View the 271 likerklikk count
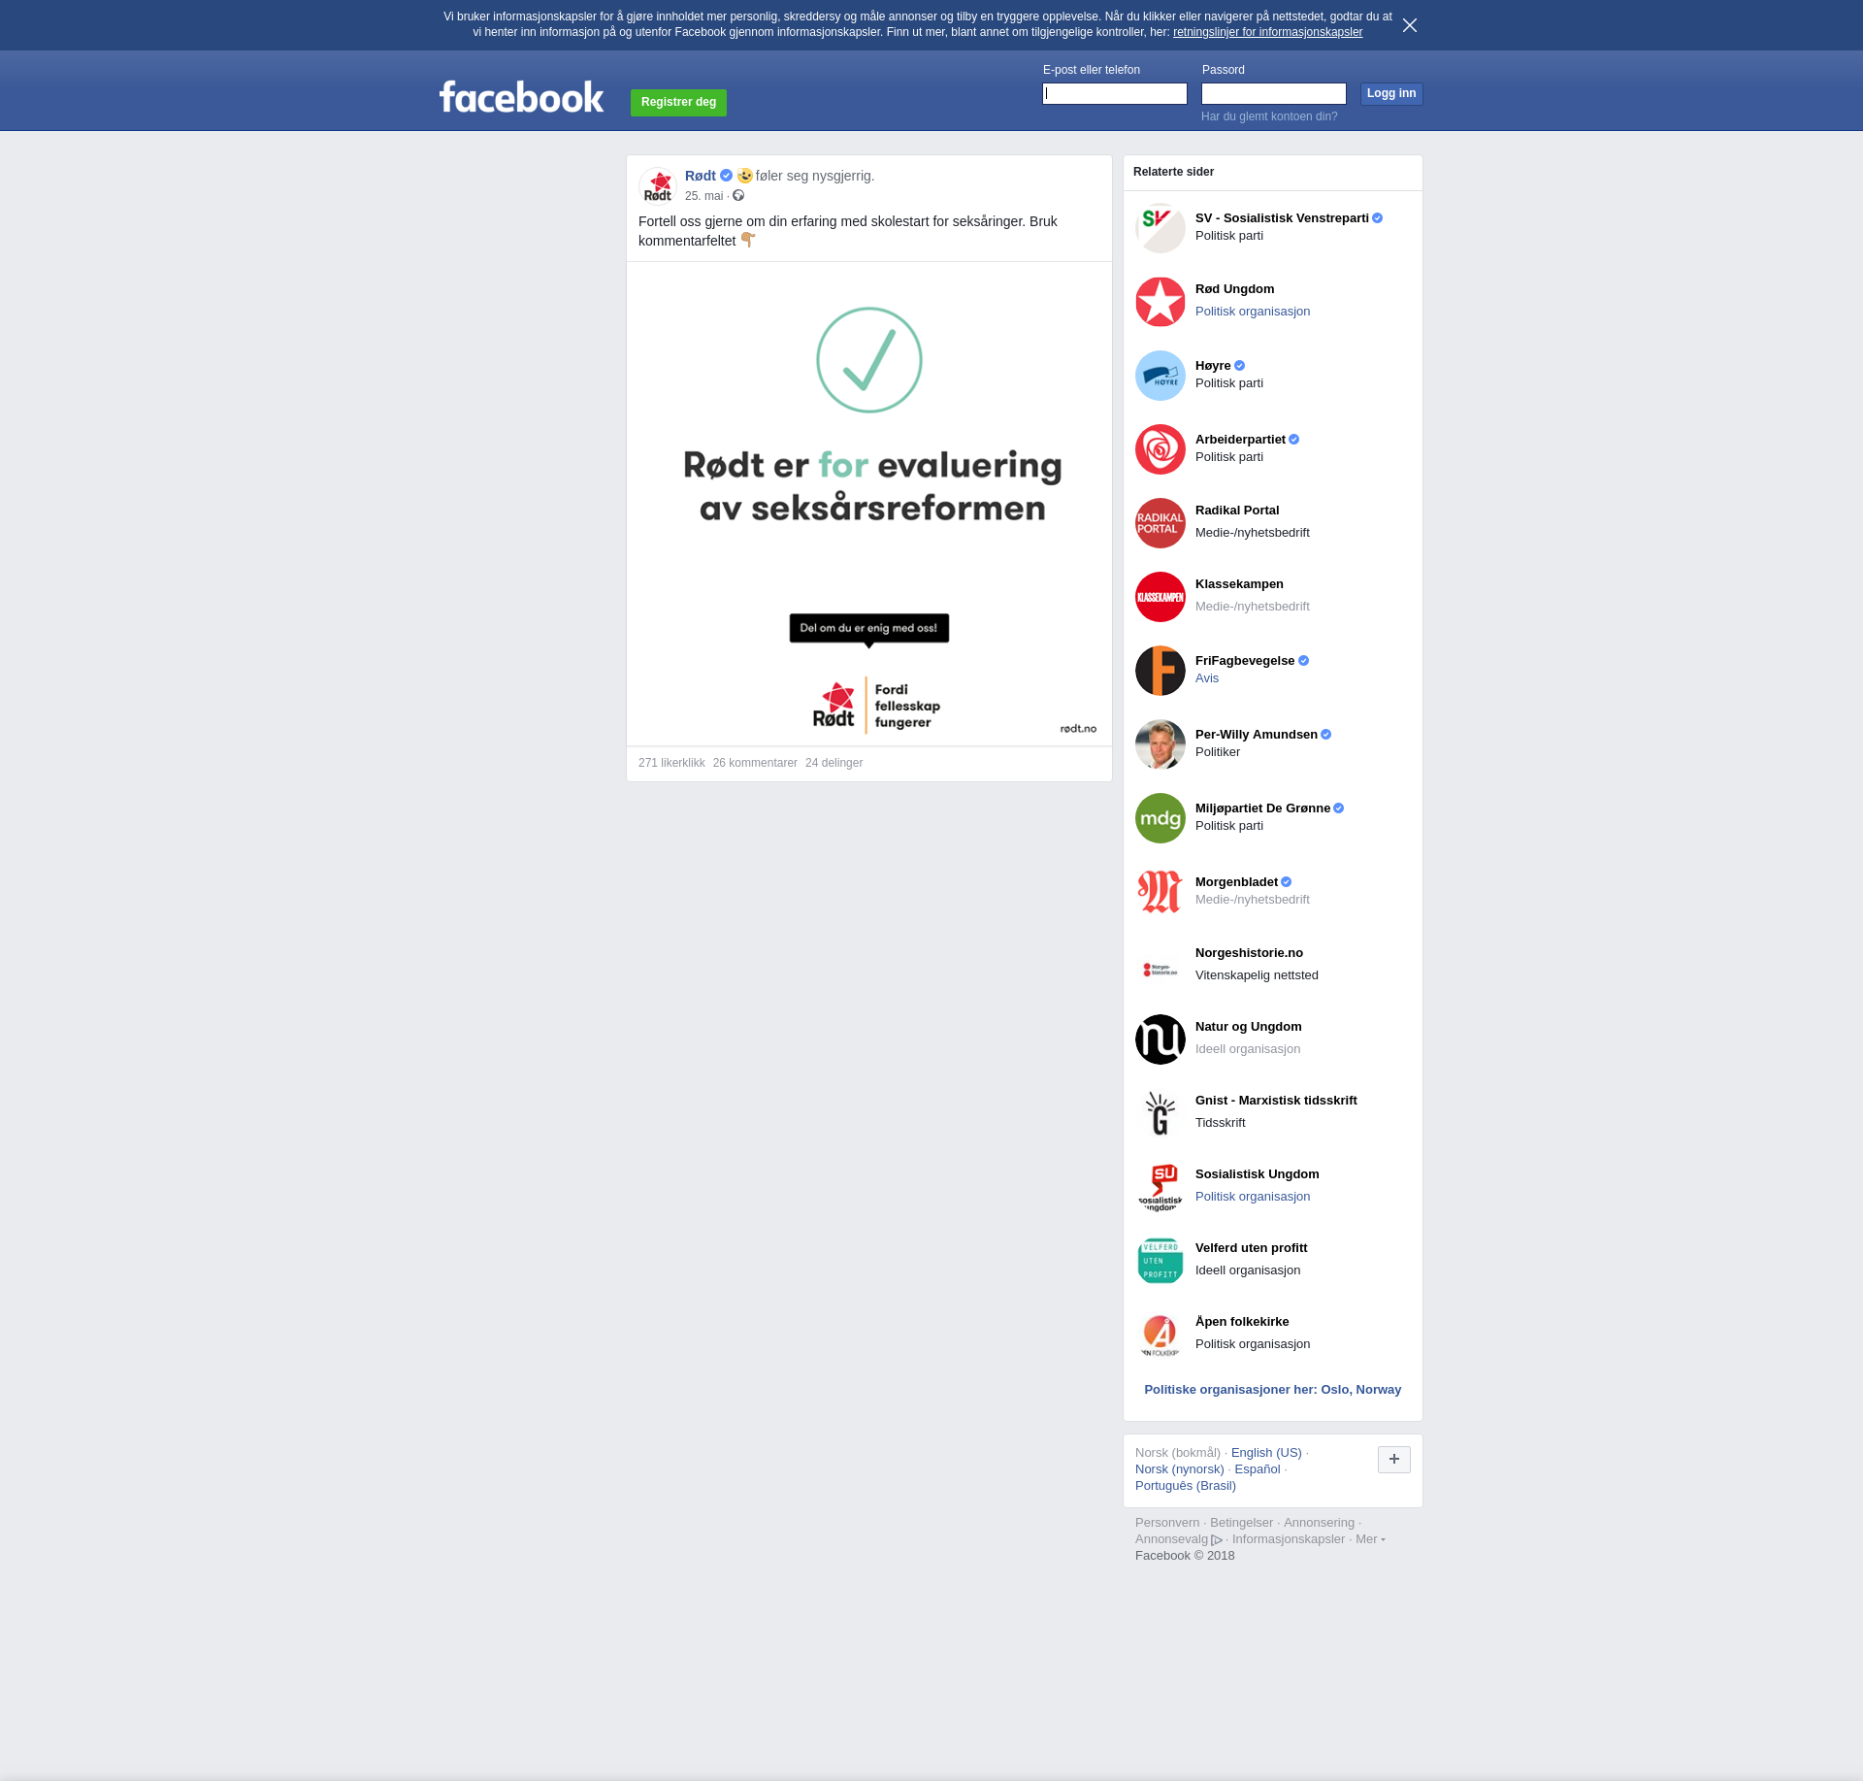The image size is (1863, 1781). [671, 763]
